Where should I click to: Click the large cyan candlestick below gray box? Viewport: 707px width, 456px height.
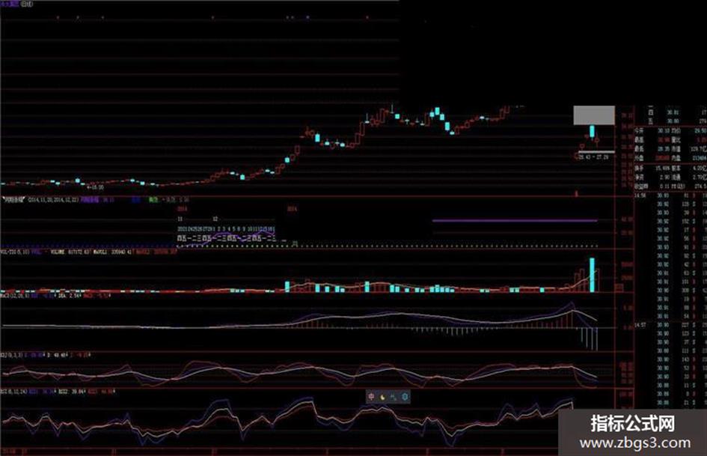coord(592,131)
